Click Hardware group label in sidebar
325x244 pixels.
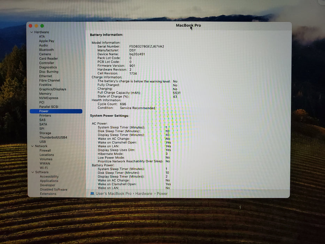pos(41,32)
